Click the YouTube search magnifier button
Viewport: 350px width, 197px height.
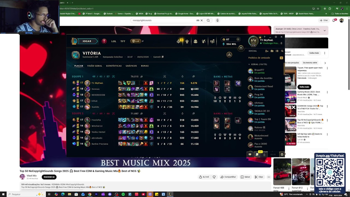[208, 20]
